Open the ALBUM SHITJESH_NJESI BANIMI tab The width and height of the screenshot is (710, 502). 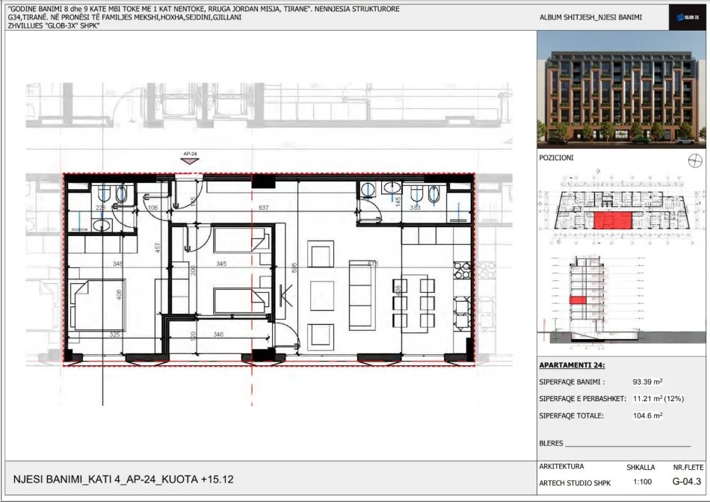[590, 17]
